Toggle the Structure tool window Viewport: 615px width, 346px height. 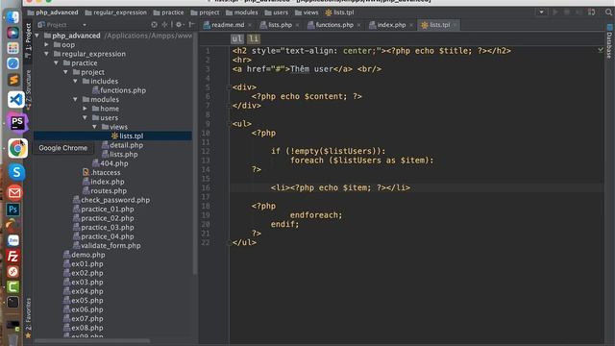[x=28, y=88]
